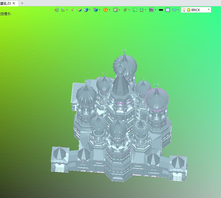Click the blue cube with red X icon
The image size is (221, 198).
coord(95,10)
